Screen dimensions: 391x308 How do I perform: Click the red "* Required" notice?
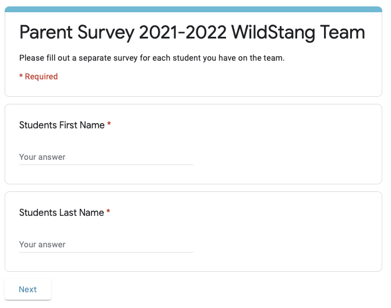click(38, 76)
